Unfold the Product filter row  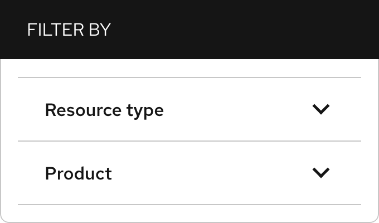pos(189,173)
